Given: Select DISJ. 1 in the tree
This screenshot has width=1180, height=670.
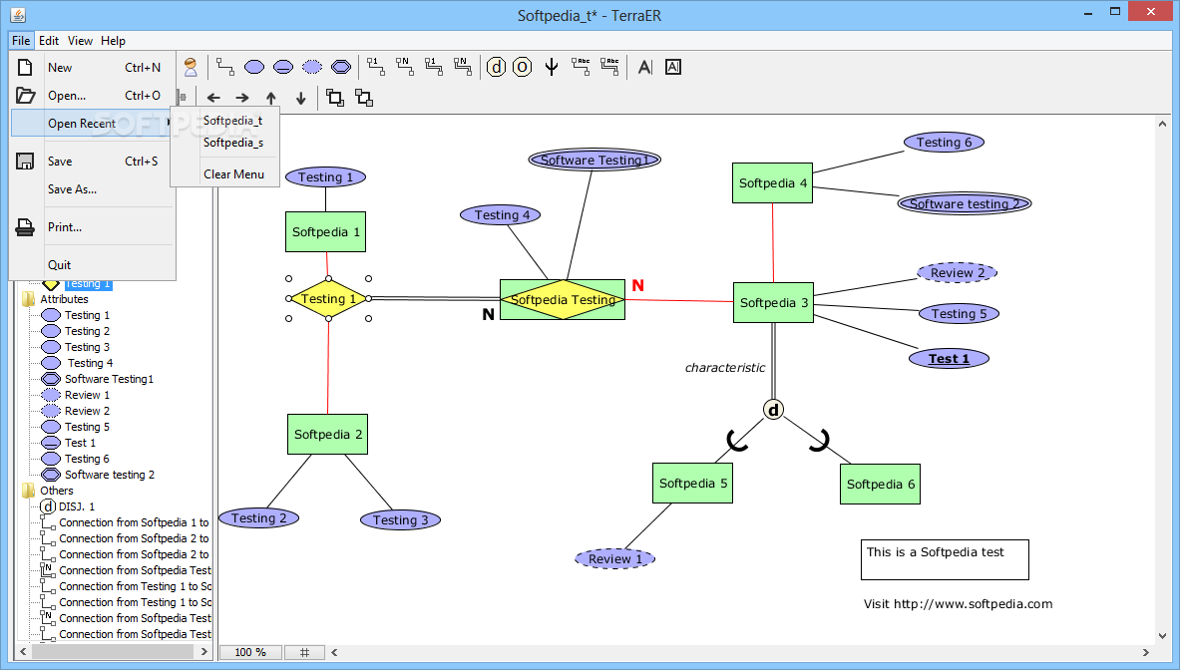Looking at the screenshot, I should point(76,506).
